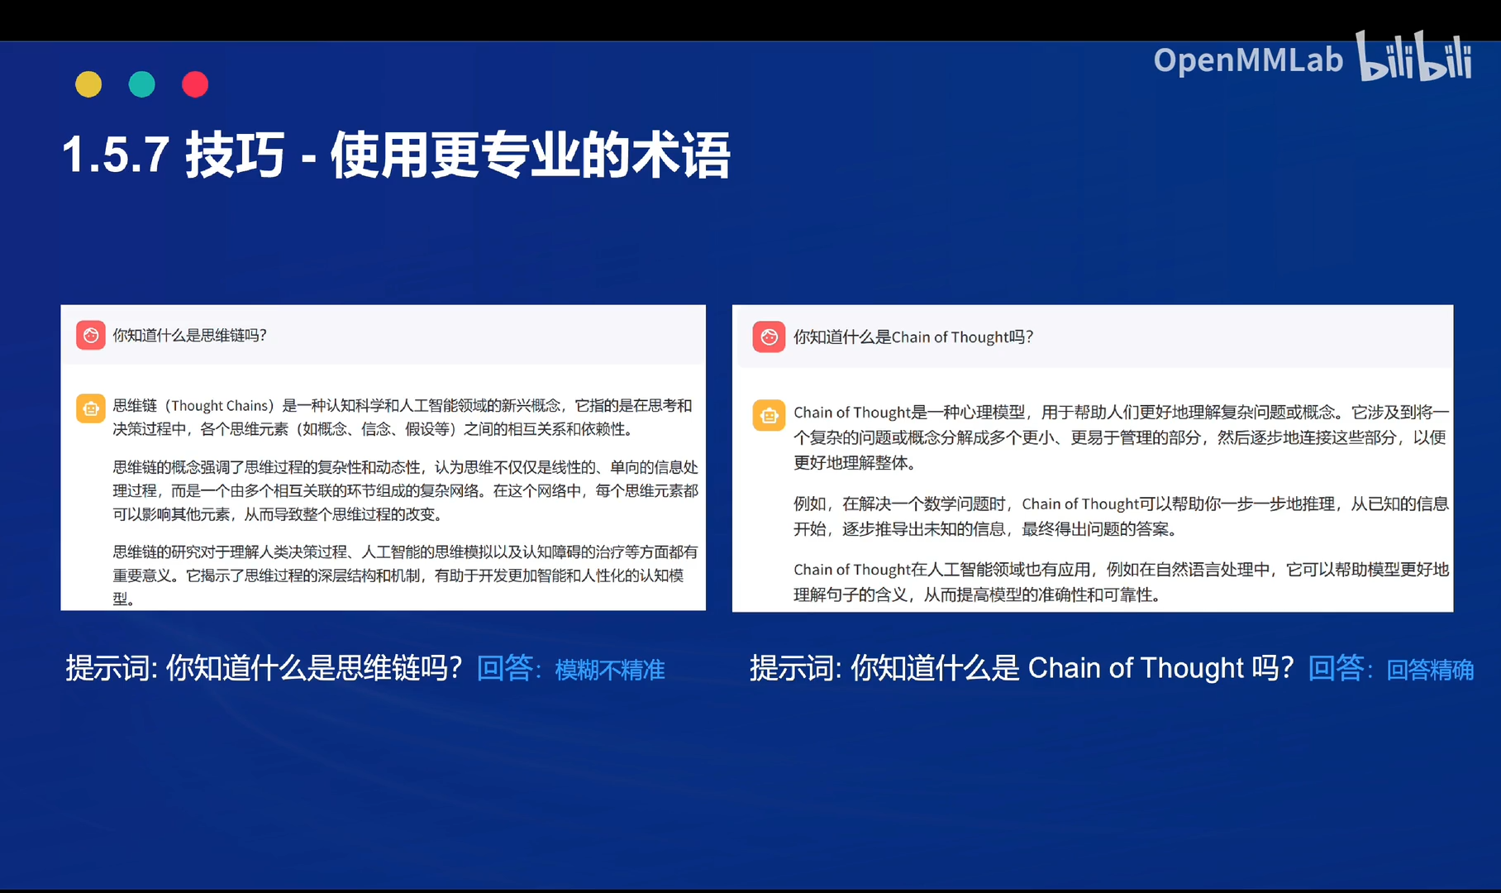Select the red user avatar next to Chain of Thought question
The height and width of the screenshot is (893, 1501).
click(768, 337)
